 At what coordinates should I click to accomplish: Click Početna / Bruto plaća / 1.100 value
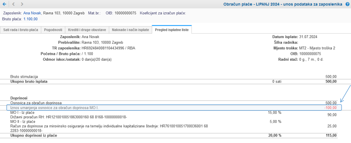[x=87, y=53]
